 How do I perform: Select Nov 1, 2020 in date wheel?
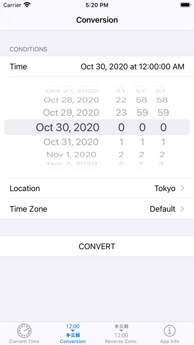pyautogui.click(x=71, y=155)
